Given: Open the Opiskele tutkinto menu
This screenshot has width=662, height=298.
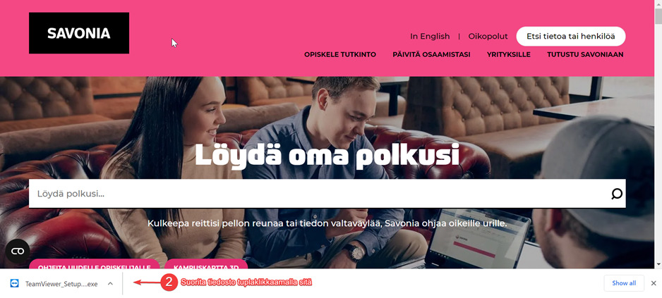Looking at the screenshot, I should click(x=340, y=54).
